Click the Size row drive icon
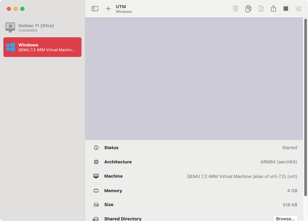The image size is (308, 221). coord(96,205)
